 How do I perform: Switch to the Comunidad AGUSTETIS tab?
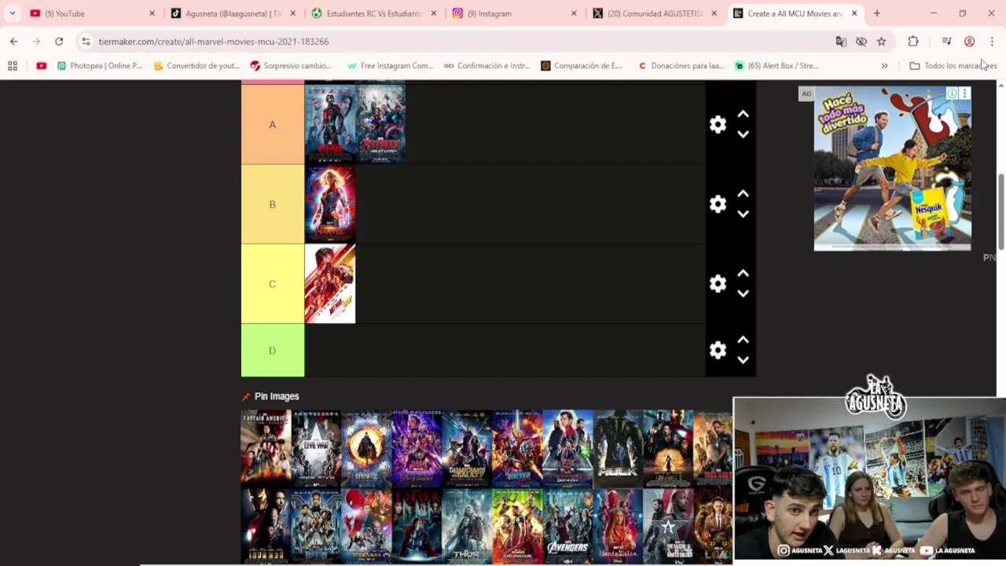tap(655, 13)
